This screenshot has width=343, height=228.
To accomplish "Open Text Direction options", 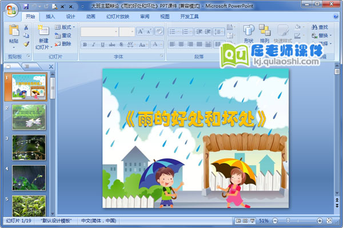I will click(230, 27).
